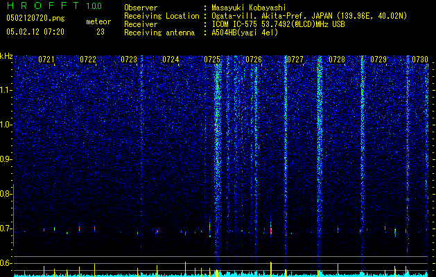This screenshot has height=277, width=436.
Task: Click the Receiving antenna label
Action: tap(159, 33)
